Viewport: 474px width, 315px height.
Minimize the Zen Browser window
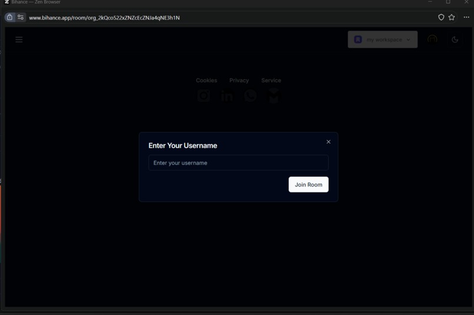pos(430,2)
